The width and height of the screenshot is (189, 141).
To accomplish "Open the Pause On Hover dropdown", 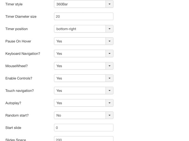I will [x=80, y=41].
